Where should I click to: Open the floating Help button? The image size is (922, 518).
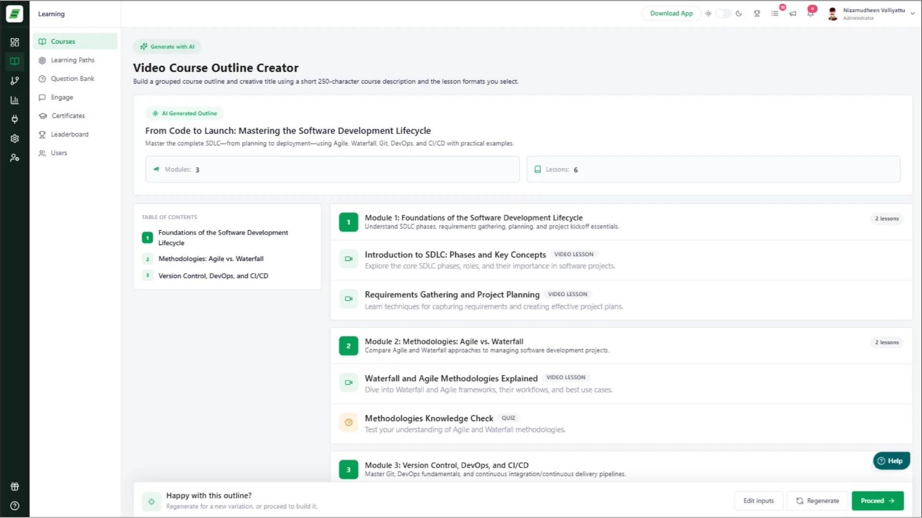point(891,461)
